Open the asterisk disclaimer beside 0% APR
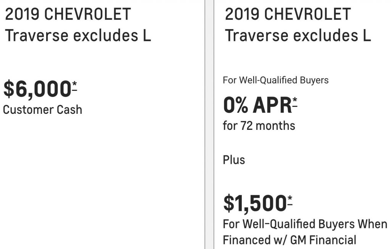 pos(295,103)
